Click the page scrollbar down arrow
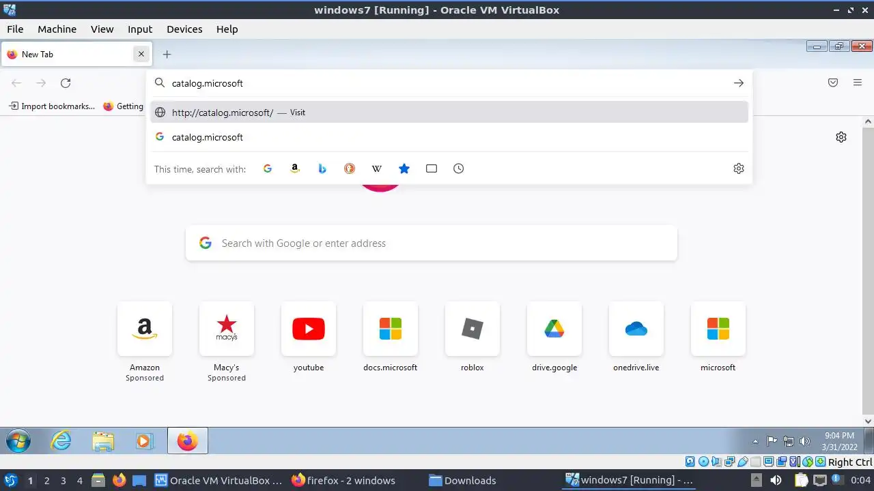The height and width of the screenshot is (491, 874). click(869, 421)
